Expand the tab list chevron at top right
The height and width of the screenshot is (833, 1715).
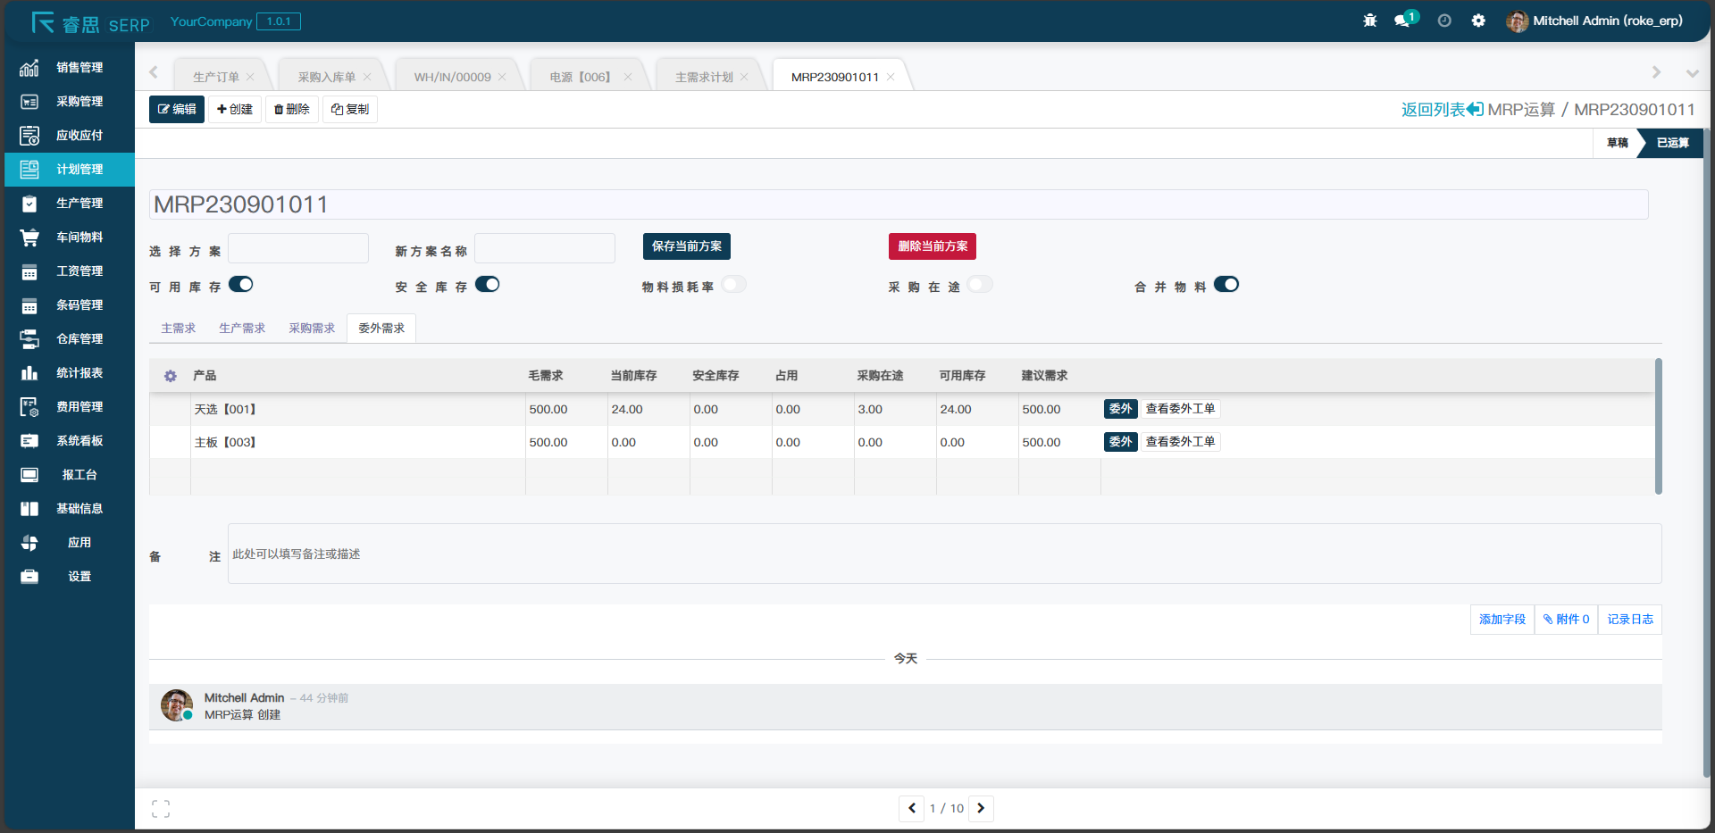click(x=1692, y=73)
